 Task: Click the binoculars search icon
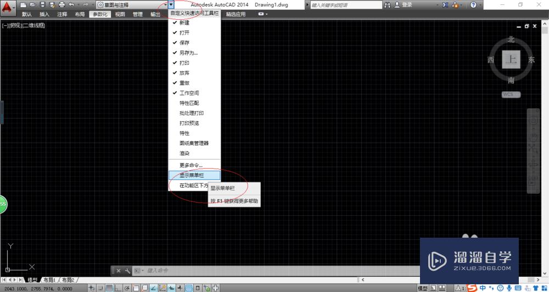pyautogui.click(x=387, y=5)
